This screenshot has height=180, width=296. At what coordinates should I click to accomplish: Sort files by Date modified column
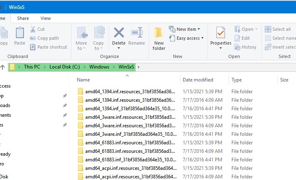click(198, 80)
